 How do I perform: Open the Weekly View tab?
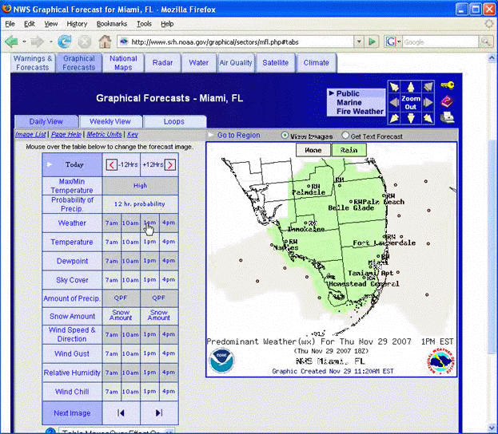(110, 121)
